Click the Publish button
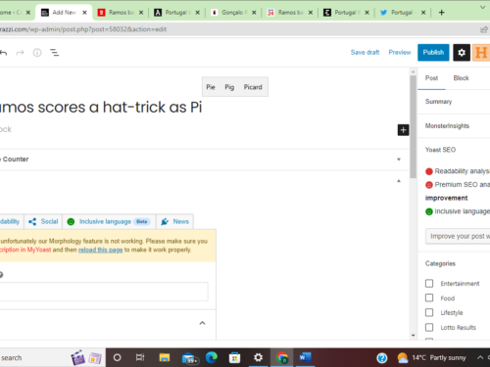 433,53
